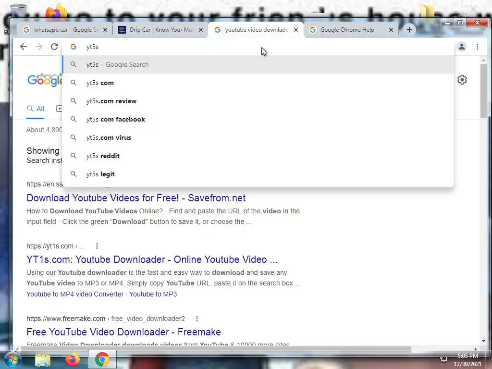Click the address bar containing 'yt5s'
Screen dimensions: 492x369
tap(258, 47)
